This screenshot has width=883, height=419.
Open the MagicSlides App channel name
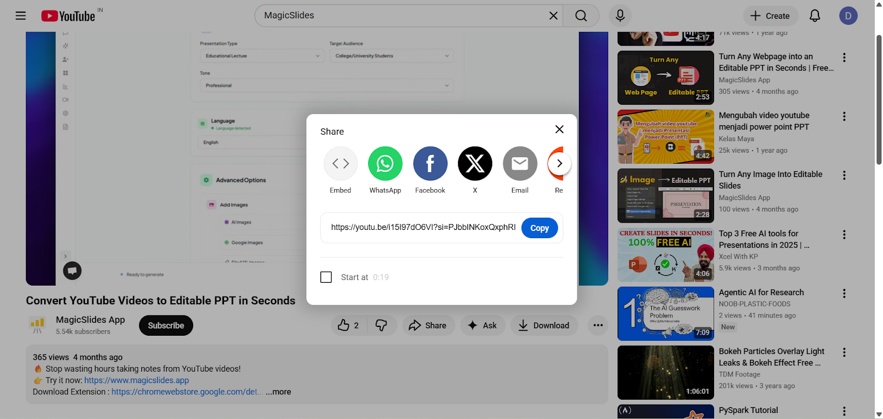[91, 320]
